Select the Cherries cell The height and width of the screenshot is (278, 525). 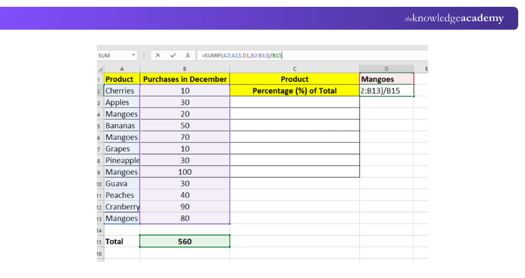coord(122,90)
